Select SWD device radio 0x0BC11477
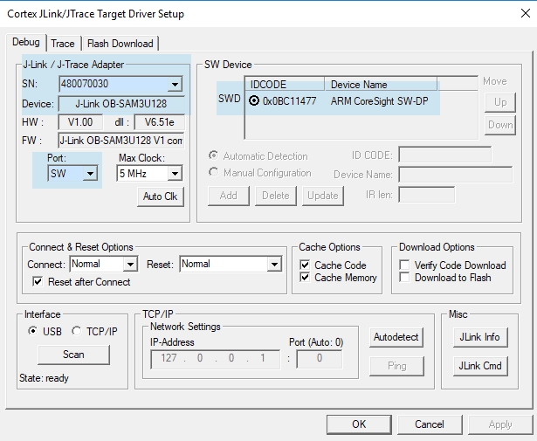 pyautogui.click(x=254, y=100)
